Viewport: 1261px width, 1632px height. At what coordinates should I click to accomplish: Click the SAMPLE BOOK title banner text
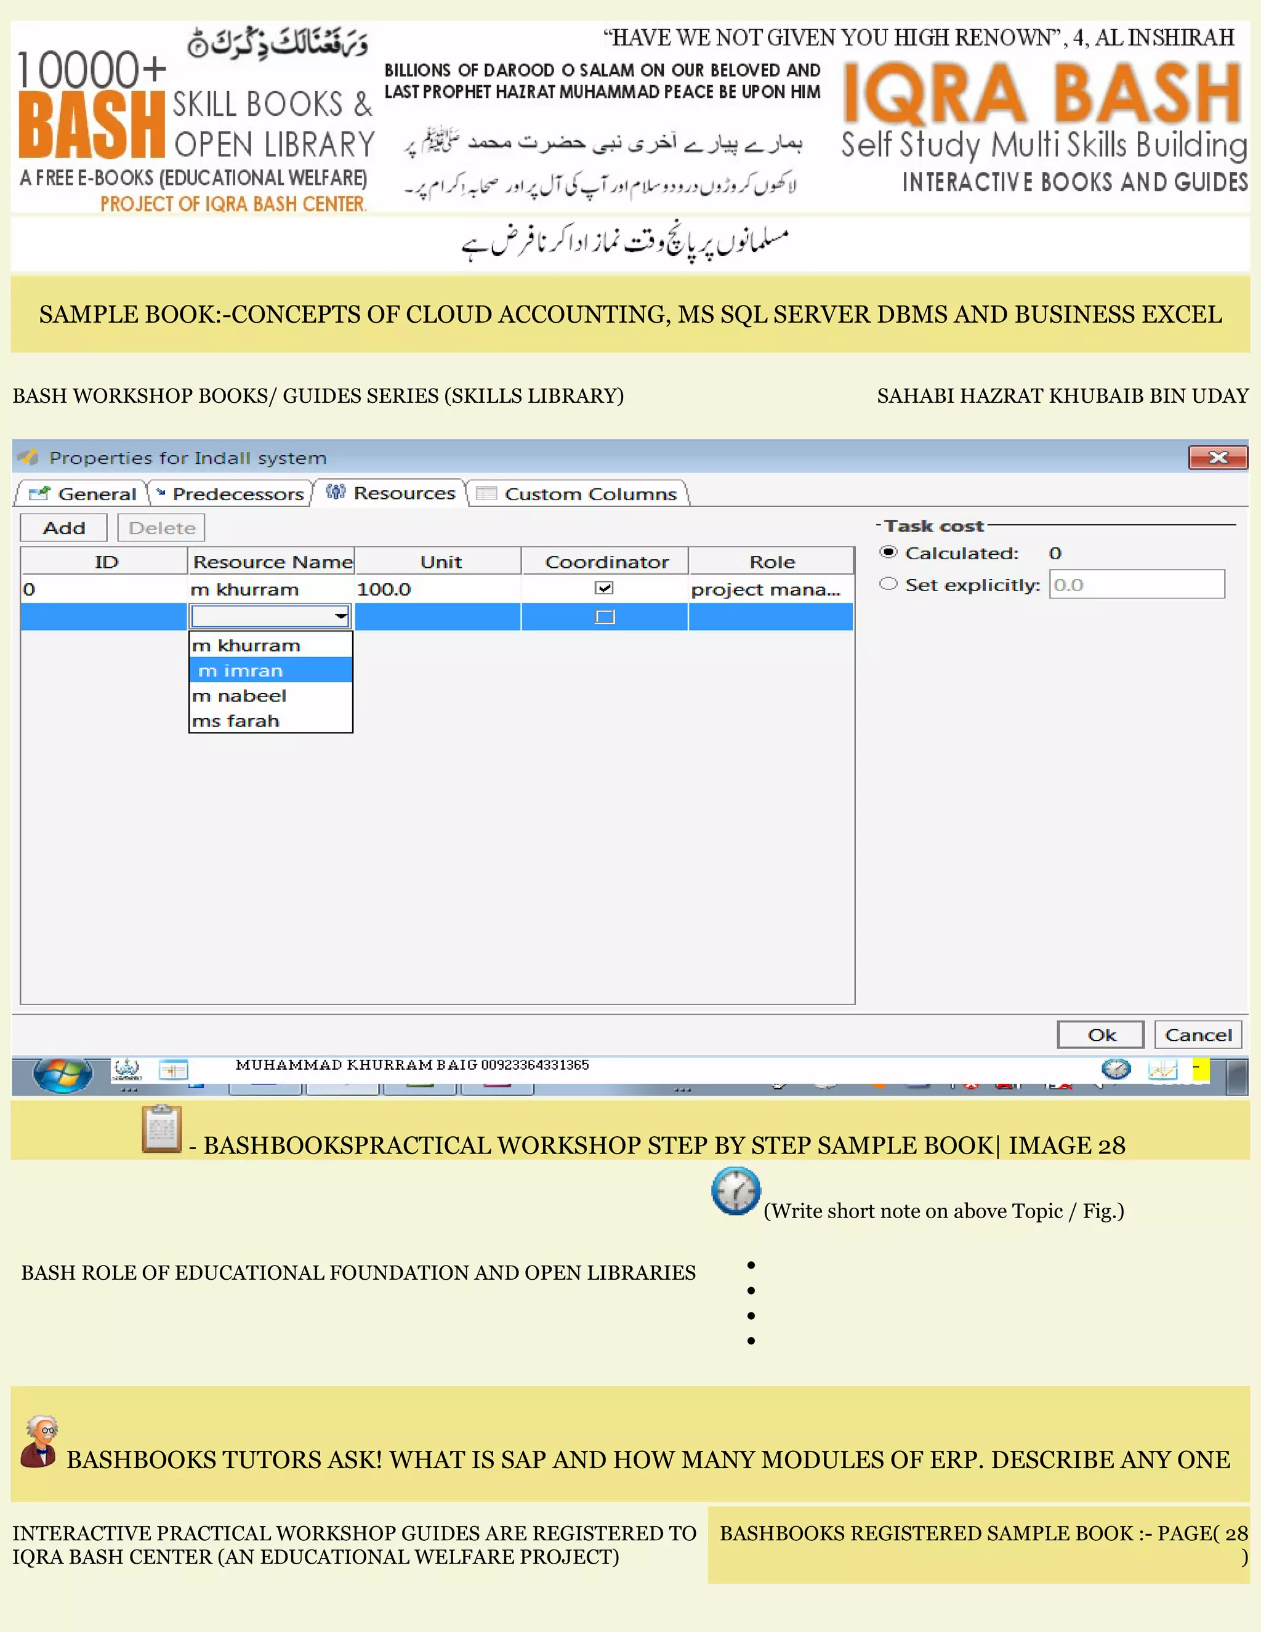pyautogui.click(x=630, y=315)
